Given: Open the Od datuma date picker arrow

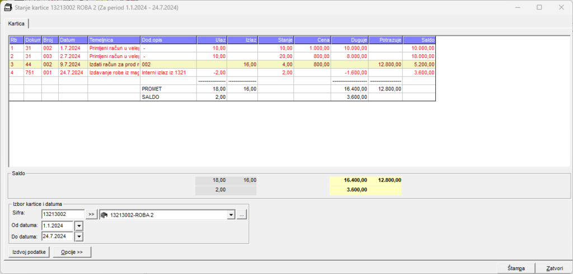Looking at the screenshot, I should 78,225.
